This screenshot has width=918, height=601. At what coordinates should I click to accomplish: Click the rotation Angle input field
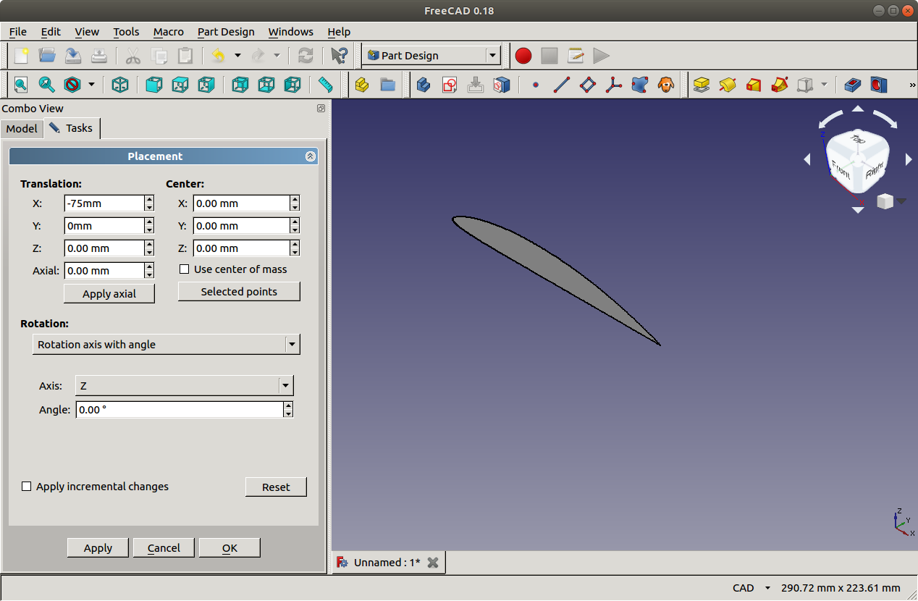point(179,410)
